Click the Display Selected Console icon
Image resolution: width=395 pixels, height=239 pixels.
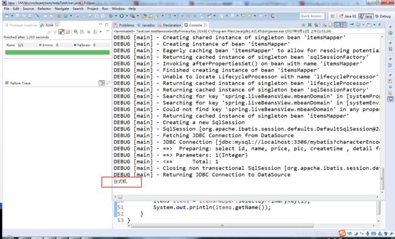pos(358,25)
